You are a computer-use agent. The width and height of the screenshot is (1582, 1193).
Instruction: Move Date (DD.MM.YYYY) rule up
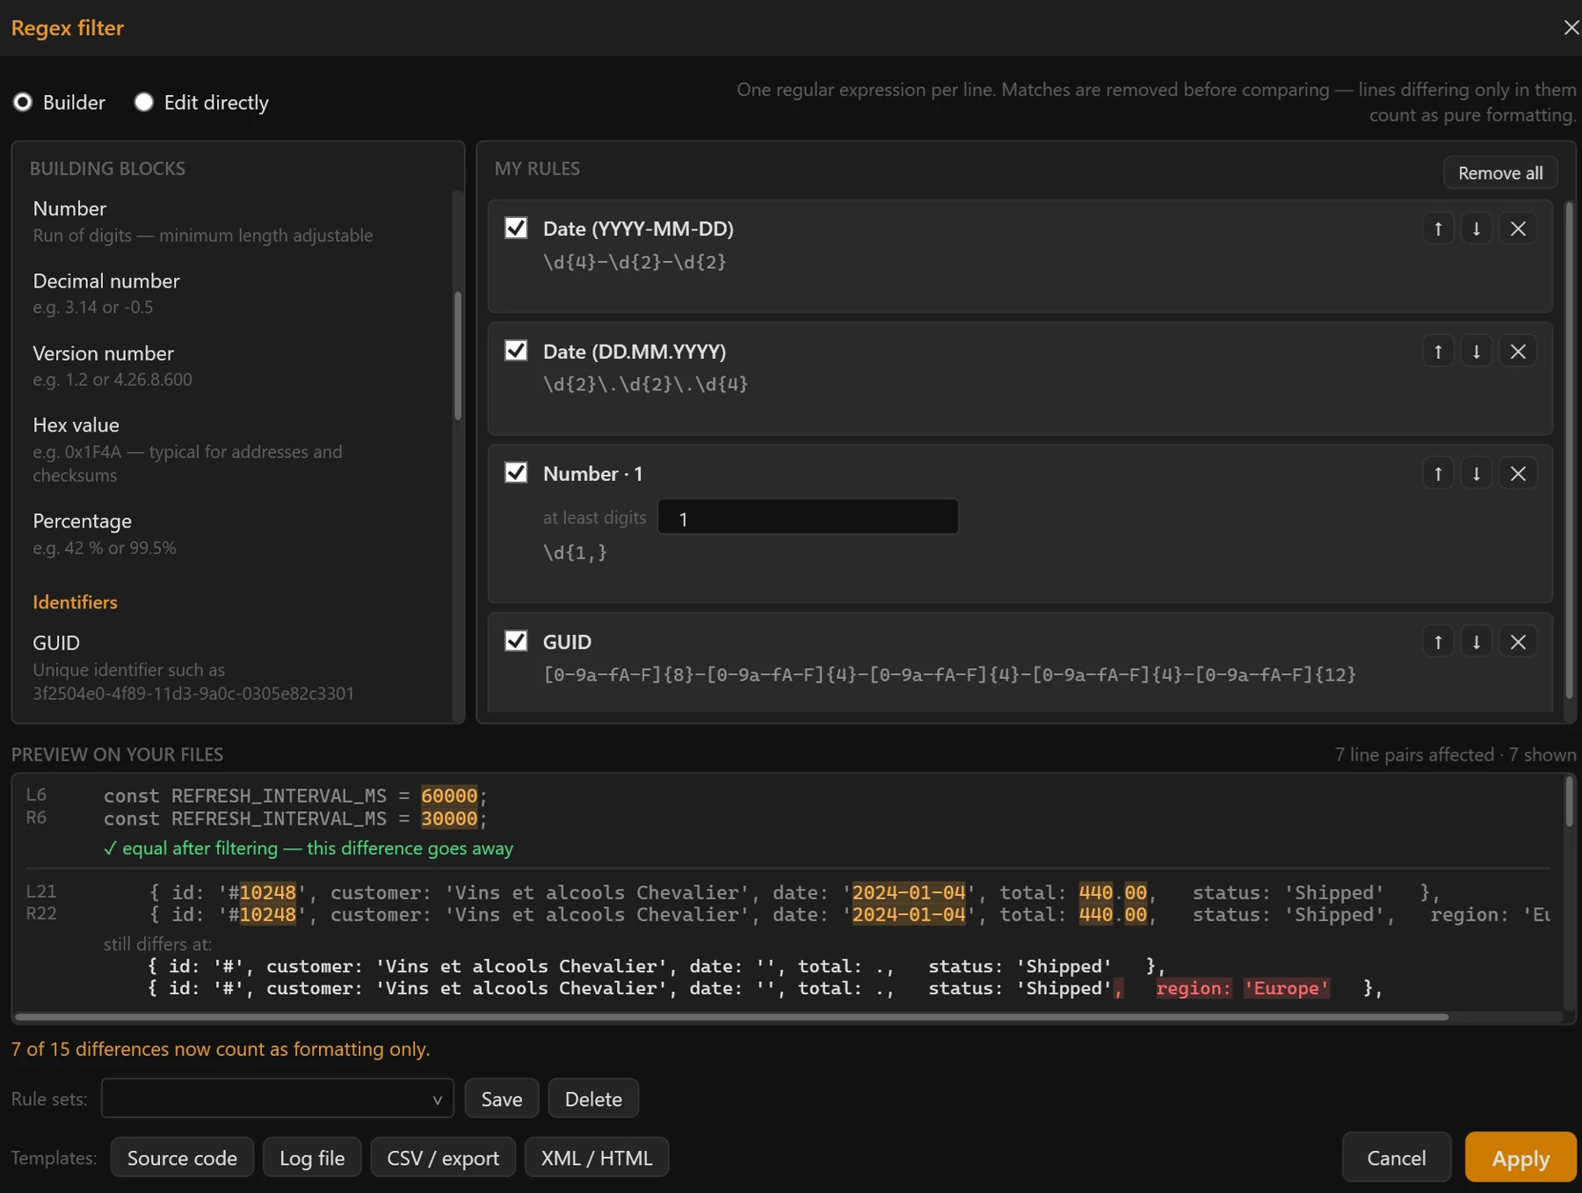1438,352
